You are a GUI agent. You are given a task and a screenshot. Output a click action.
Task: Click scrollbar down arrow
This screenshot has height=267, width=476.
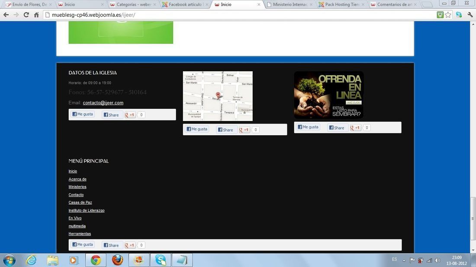[x=473, y=250]
